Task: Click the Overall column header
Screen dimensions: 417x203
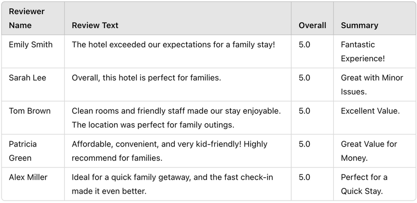Action: coord(312,18)
